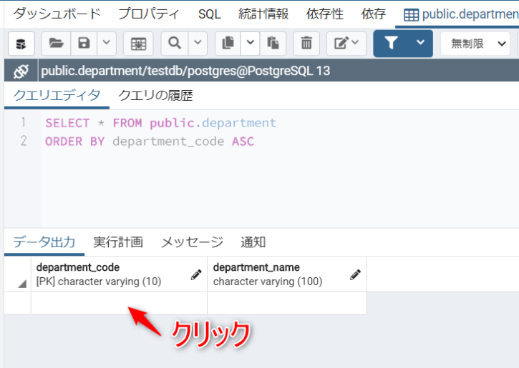
Task: Open the 無制限 row limit dropdown
Action: point(475,44)
